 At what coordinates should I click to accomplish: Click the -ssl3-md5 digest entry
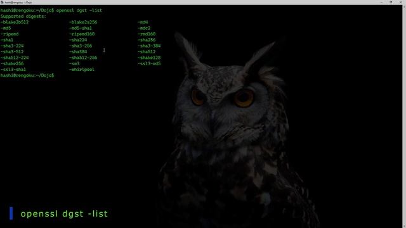tap(149, 63)
